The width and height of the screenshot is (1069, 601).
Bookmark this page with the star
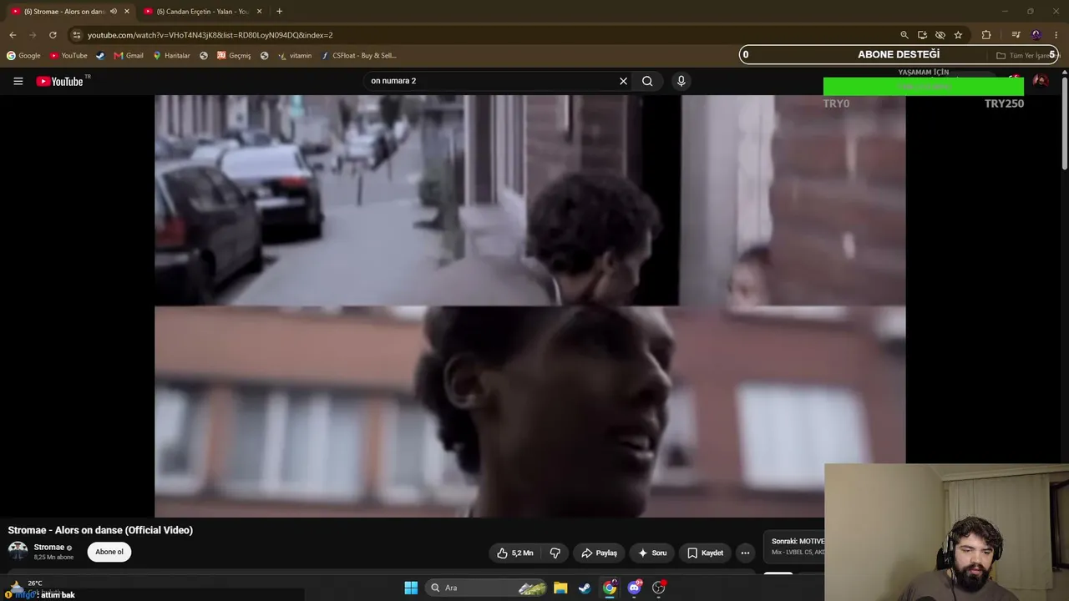coord(958,35)
